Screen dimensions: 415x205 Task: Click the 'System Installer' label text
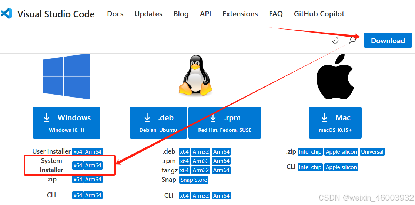pos(51,165)
